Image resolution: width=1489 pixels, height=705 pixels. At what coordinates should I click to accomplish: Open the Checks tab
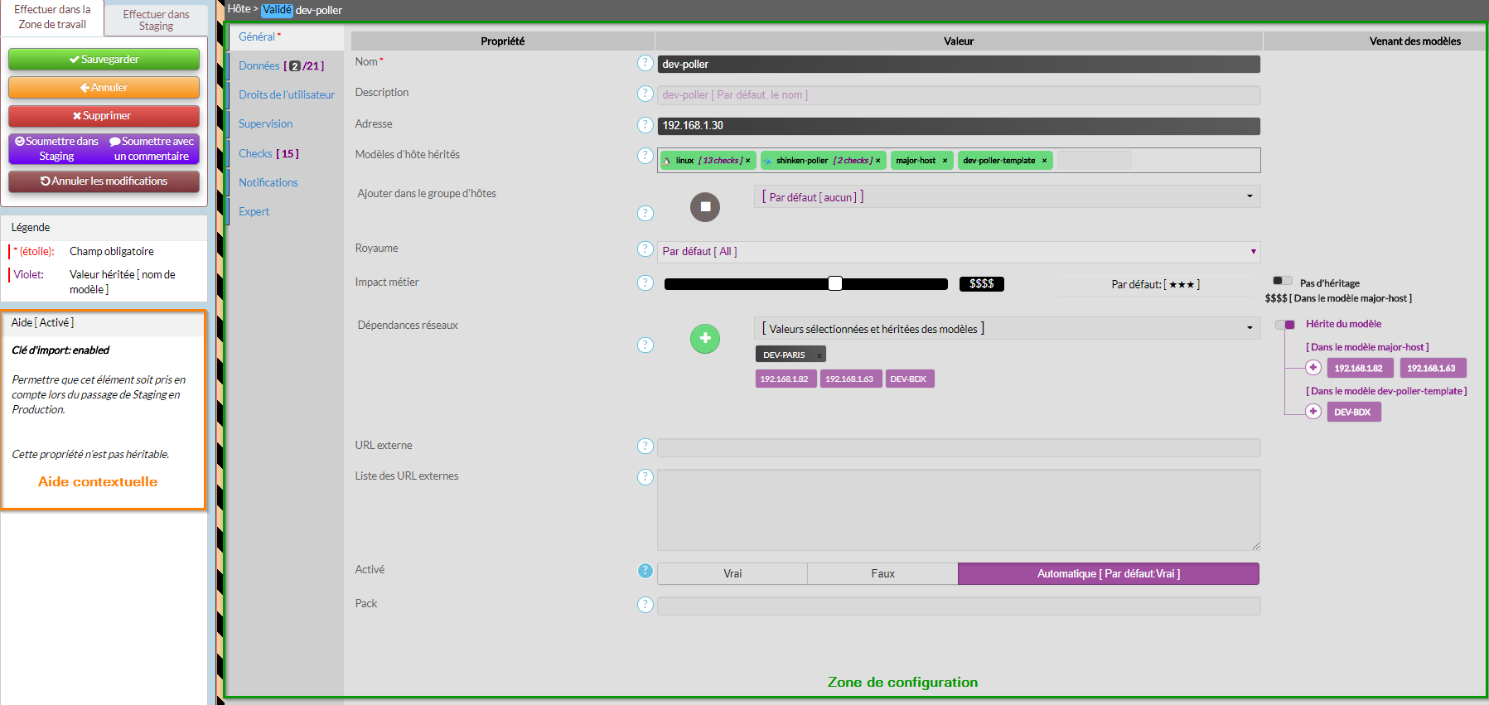click(x=268, y=154)
